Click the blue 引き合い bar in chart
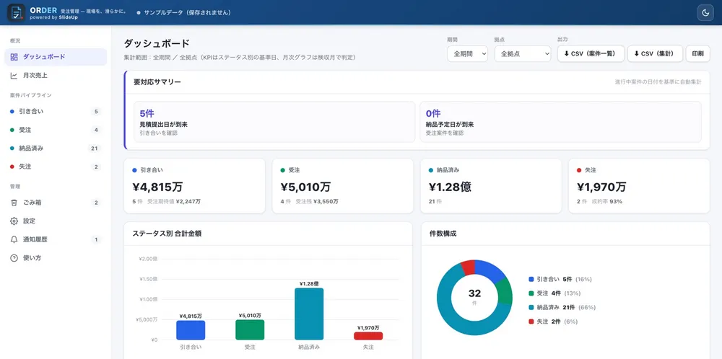Screen dimensions: 722x359 pyautogui.click(x=191, y=330)
